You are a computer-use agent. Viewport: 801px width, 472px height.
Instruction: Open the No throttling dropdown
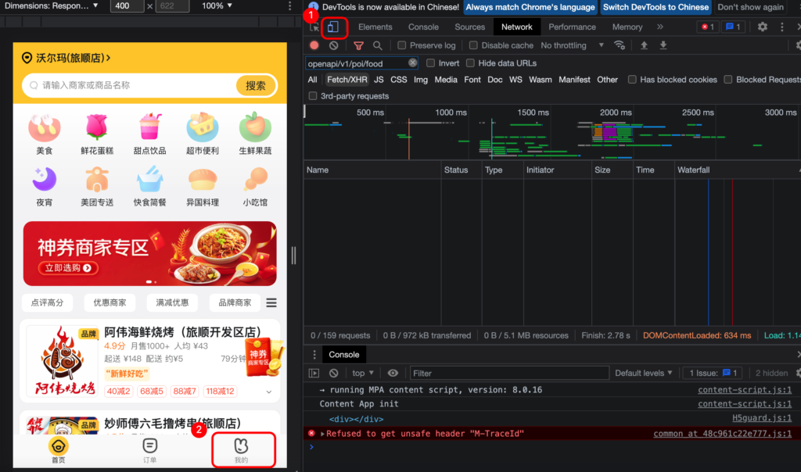(x=568, y=45)
